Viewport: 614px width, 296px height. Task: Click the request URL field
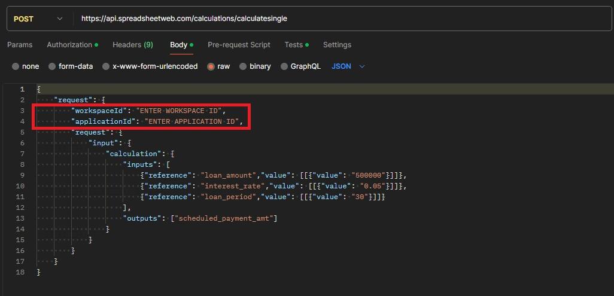(341, 19)
